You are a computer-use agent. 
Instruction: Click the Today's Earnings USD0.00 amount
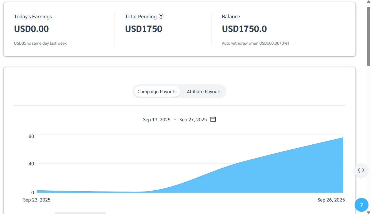click(x=31, y=29)
